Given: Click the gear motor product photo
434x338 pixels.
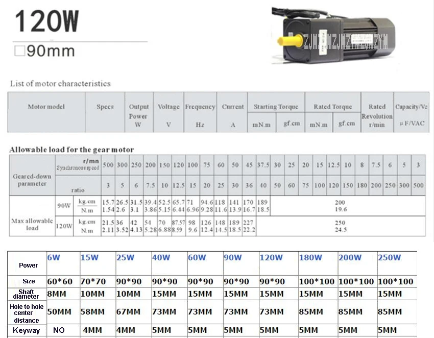Looking at the screenshot, I should point(333,35).
